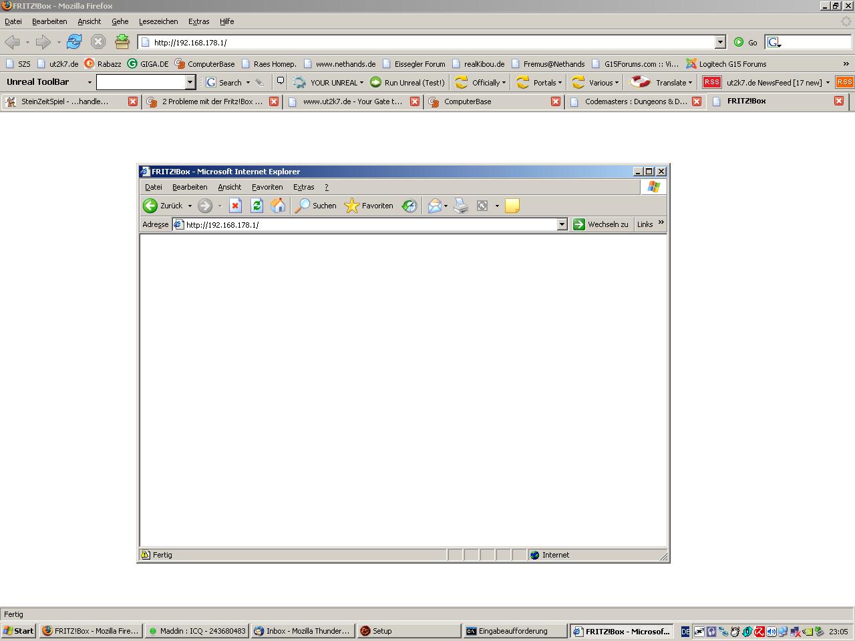The image size is (855, 641).
Task: Click the DE language indicator in the system tray
Action: pyautogui.click(x=685, y=631)
